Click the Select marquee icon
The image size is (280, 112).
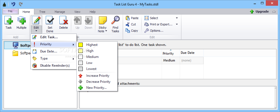146,18
